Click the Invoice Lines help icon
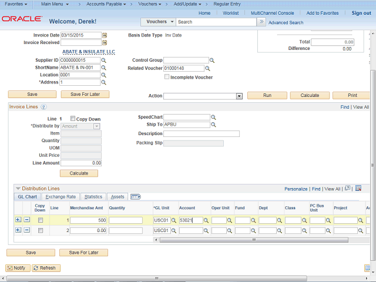Image resolution: width=376 pixels, height=282 pixels. click(x=43, y=107)
